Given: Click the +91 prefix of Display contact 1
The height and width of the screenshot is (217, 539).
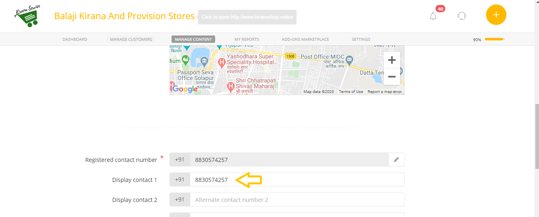Looking at the screenshot, I should 180,179.
